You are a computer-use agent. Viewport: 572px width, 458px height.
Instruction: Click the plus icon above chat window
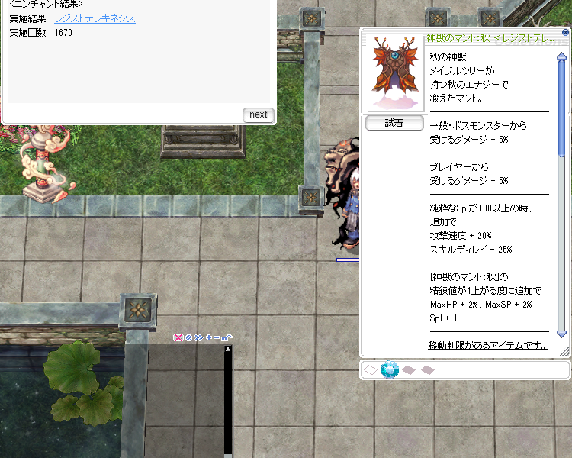[x=208, y=337]
